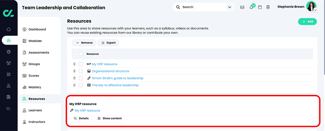The image size is (325, 131).
Task: Open My H5P resource link in lower panel
Action: tap(87, 110)
